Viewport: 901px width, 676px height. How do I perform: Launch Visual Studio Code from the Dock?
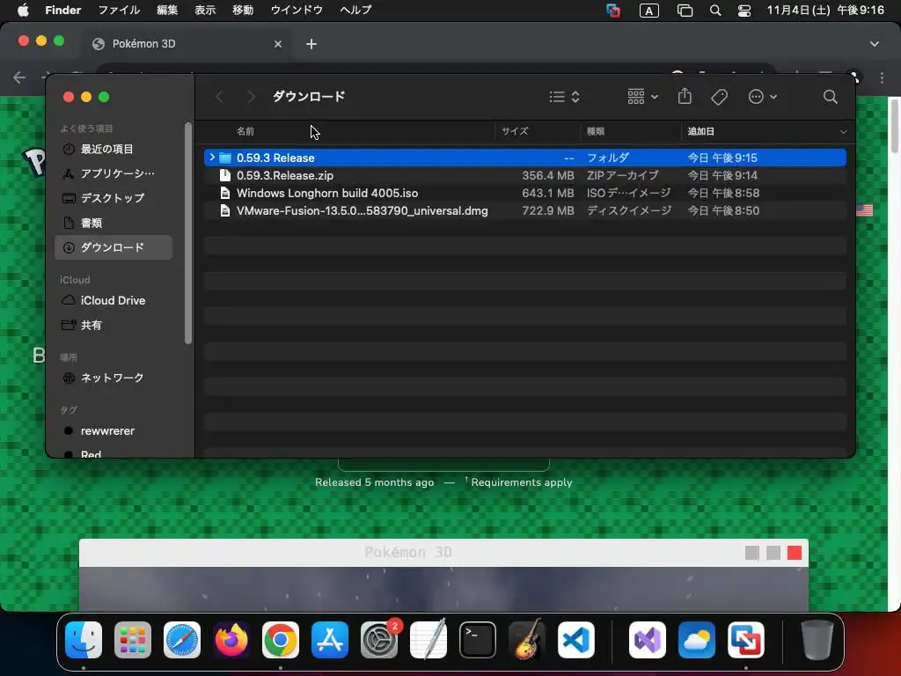(576, 640)
